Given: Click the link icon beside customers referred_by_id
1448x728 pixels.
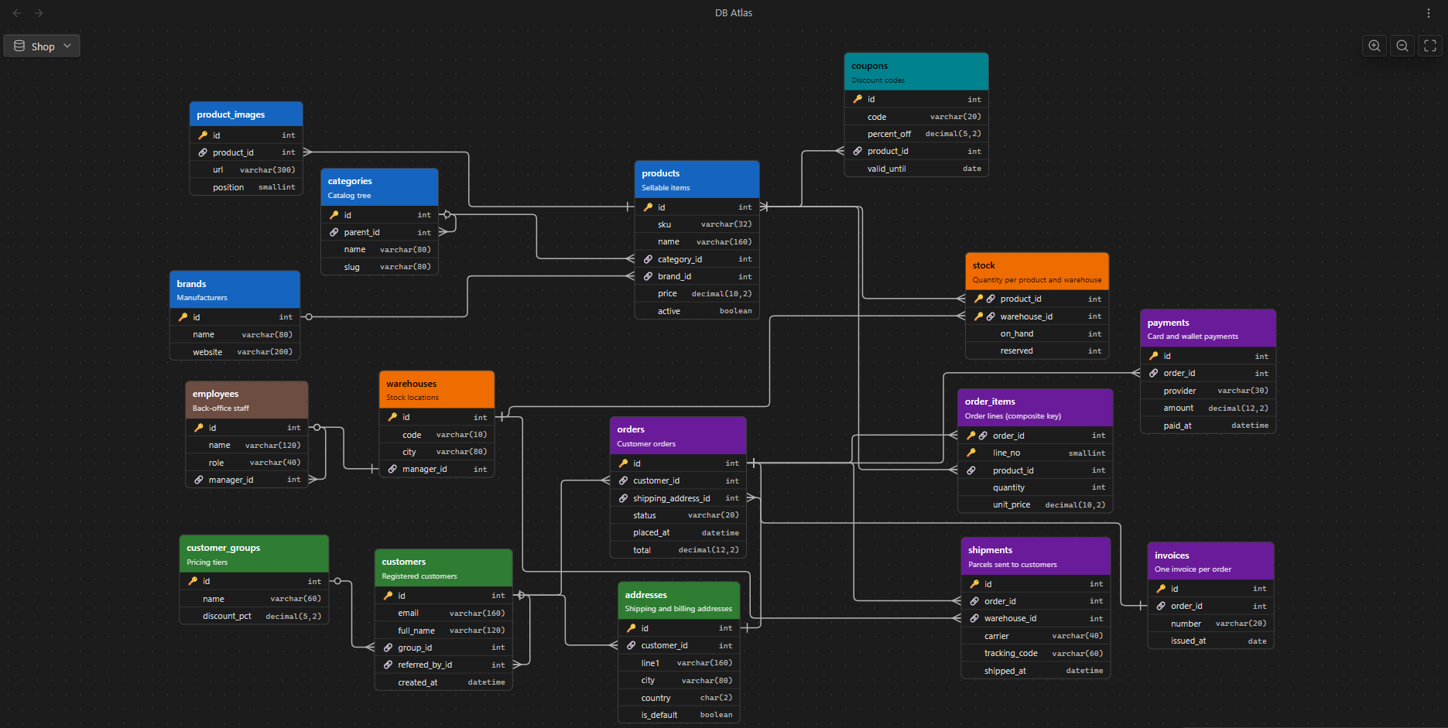Looking at the screenshot, I should click(x=389, y=665).
